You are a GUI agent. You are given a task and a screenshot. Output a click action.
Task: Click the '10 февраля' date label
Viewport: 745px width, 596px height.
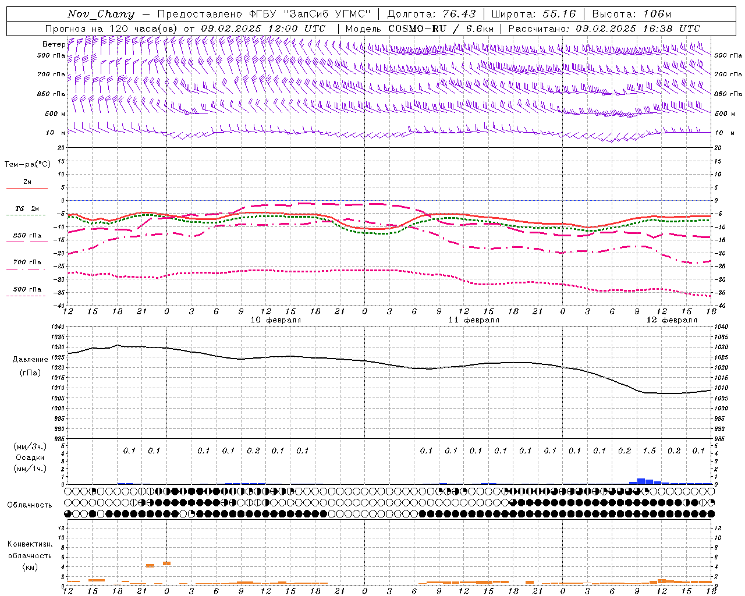[276, 320]
